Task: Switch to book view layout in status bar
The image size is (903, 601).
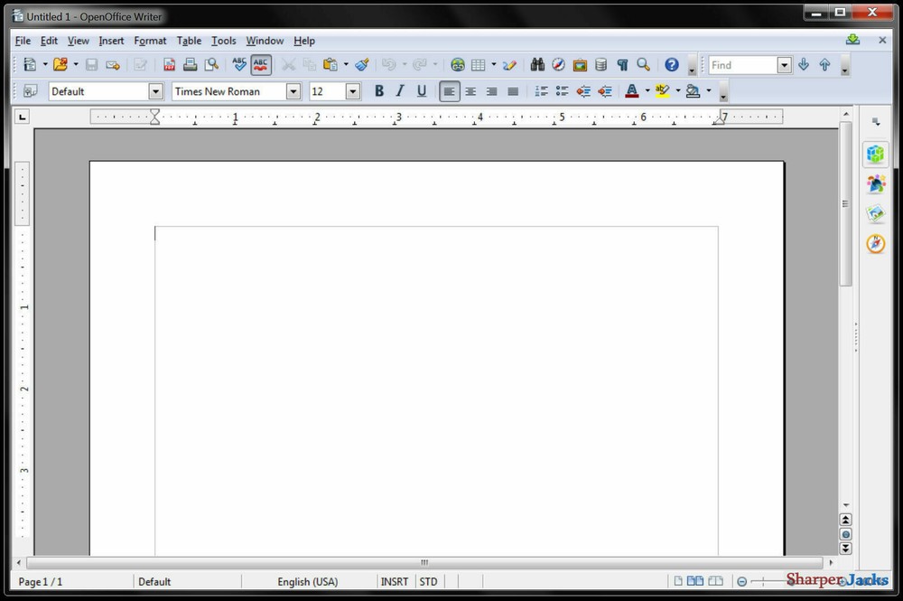Action: [x=716, y=581]
